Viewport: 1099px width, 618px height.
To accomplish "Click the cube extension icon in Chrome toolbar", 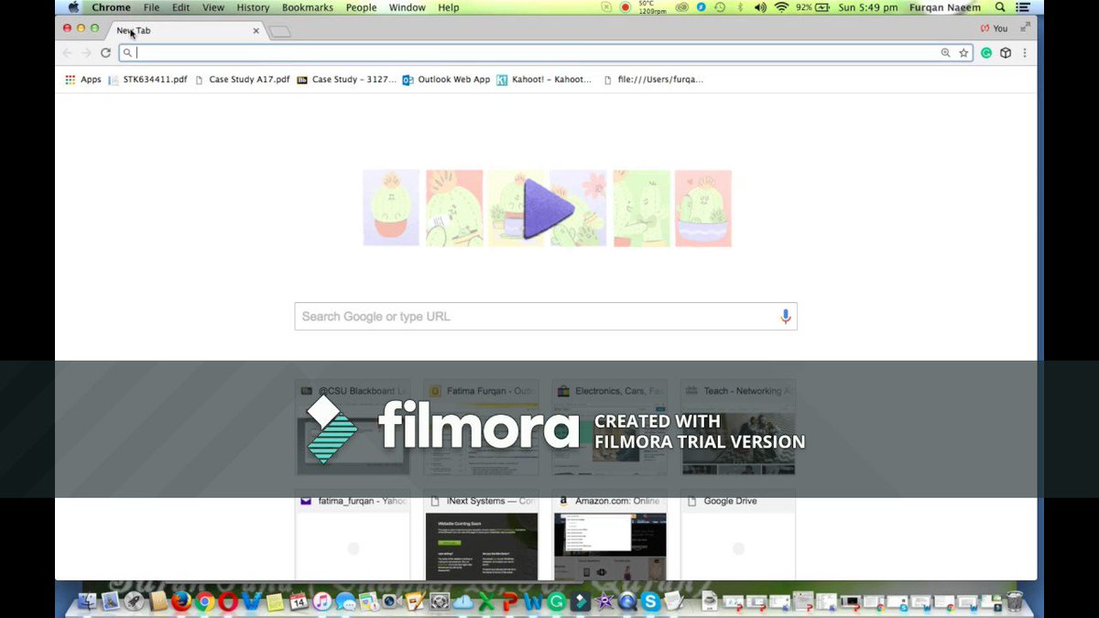I will pyautogui.click(x=1006, y=53).
